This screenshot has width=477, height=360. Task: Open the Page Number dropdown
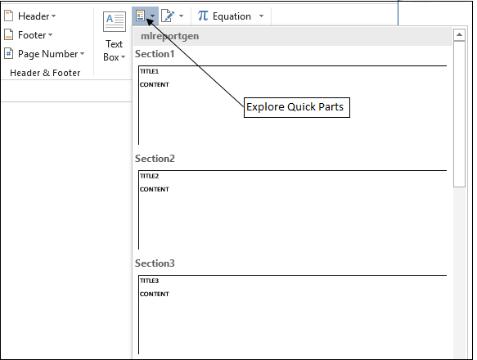51,54
